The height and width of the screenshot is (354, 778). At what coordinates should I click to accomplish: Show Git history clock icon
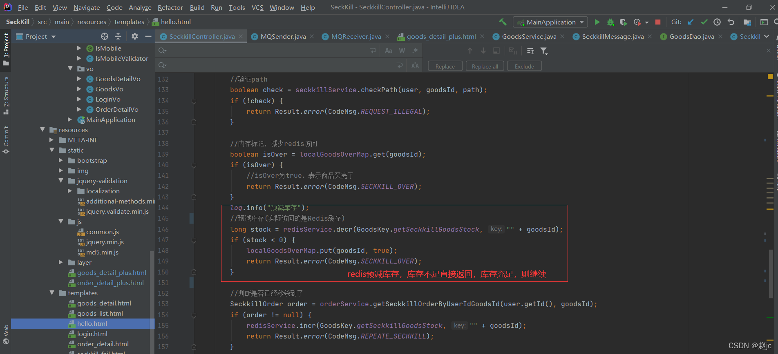[717, 22]
